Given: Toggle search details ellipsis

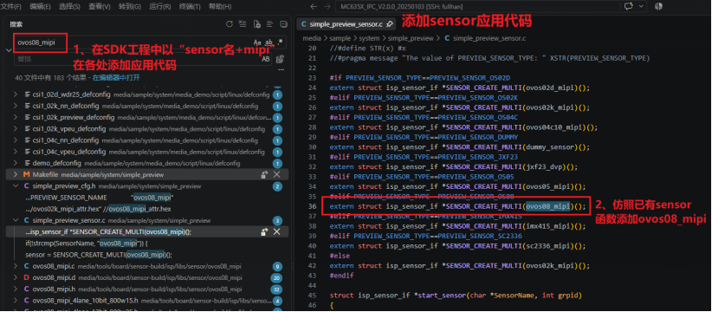Looking at the screenshot, I should (x=281, y=69).
